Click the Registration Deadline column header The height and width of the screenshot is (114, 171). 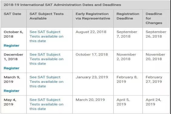coord(128,16)
